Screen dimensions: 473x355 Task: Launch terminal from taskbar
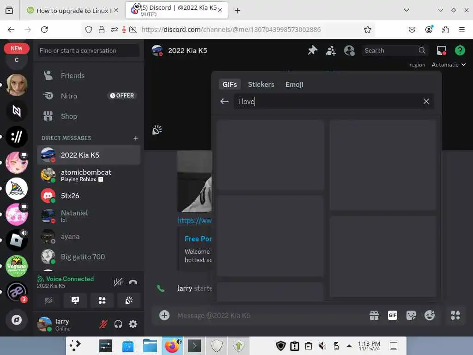(x=194, y=346)
